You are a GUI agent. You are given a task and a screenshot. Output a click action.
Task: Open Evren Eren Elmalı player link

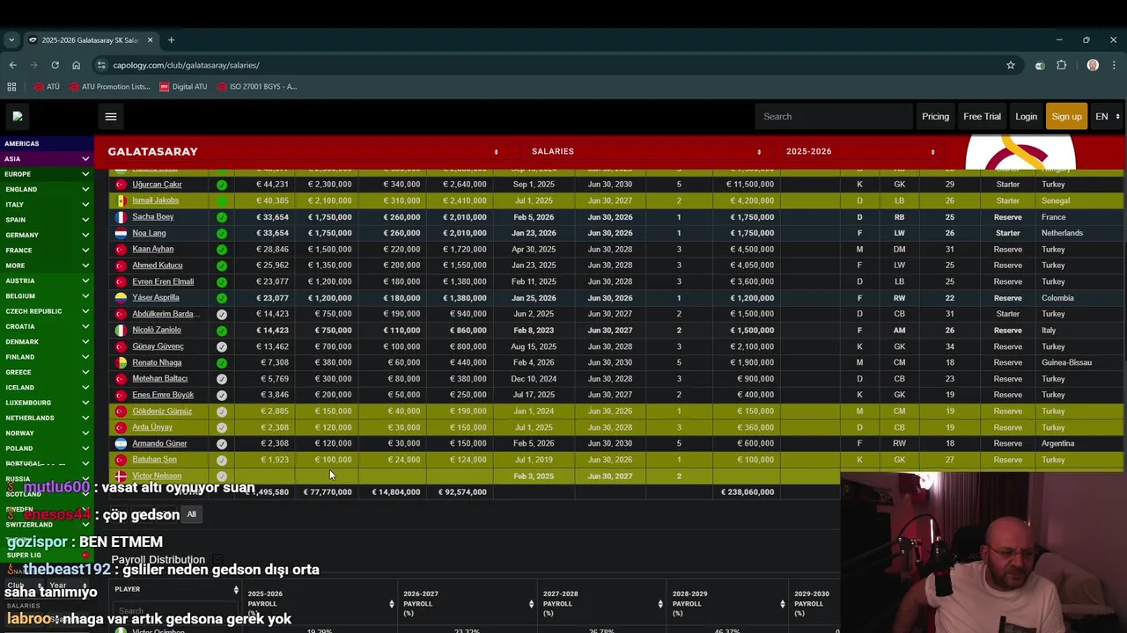(163, 281)
